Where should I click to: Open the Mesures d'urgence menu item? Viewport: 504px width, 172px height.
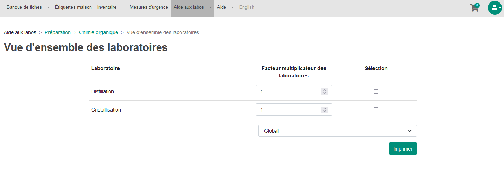(149, 7)
